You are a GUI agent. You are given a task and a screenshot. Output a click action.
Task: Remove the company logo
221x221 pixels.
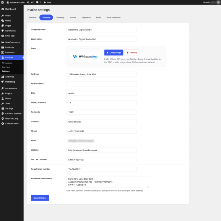coord(132,53)
